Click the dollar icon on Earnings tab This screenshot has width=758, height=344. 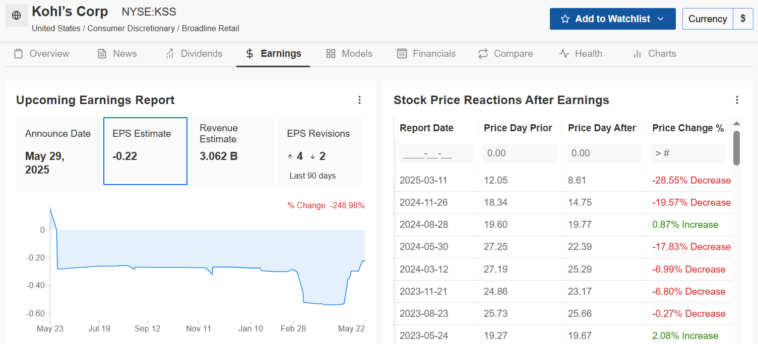(249, 54)
